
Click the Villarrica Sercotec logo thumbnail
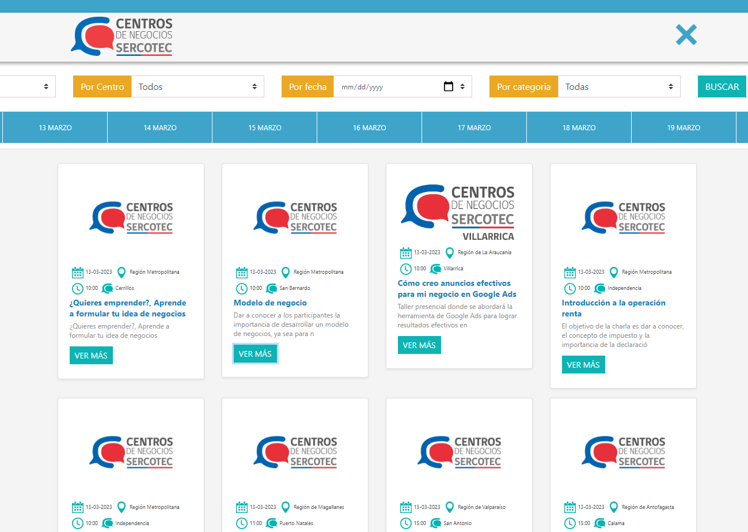pos(459,213)
